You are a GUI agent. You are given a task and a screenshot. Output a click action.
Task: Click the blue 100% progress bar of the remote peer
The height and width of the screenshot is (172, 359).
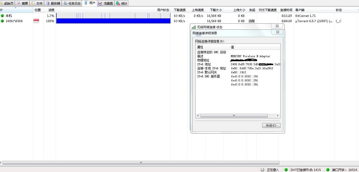[113, 21]
